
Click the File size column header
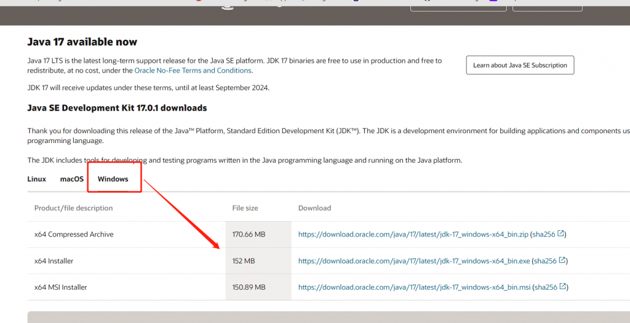coord(245,208)
